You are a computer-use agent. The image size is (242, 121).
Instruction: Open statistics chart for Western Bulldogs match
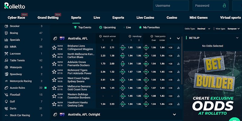pyautogui.click(x=178, y=96)
